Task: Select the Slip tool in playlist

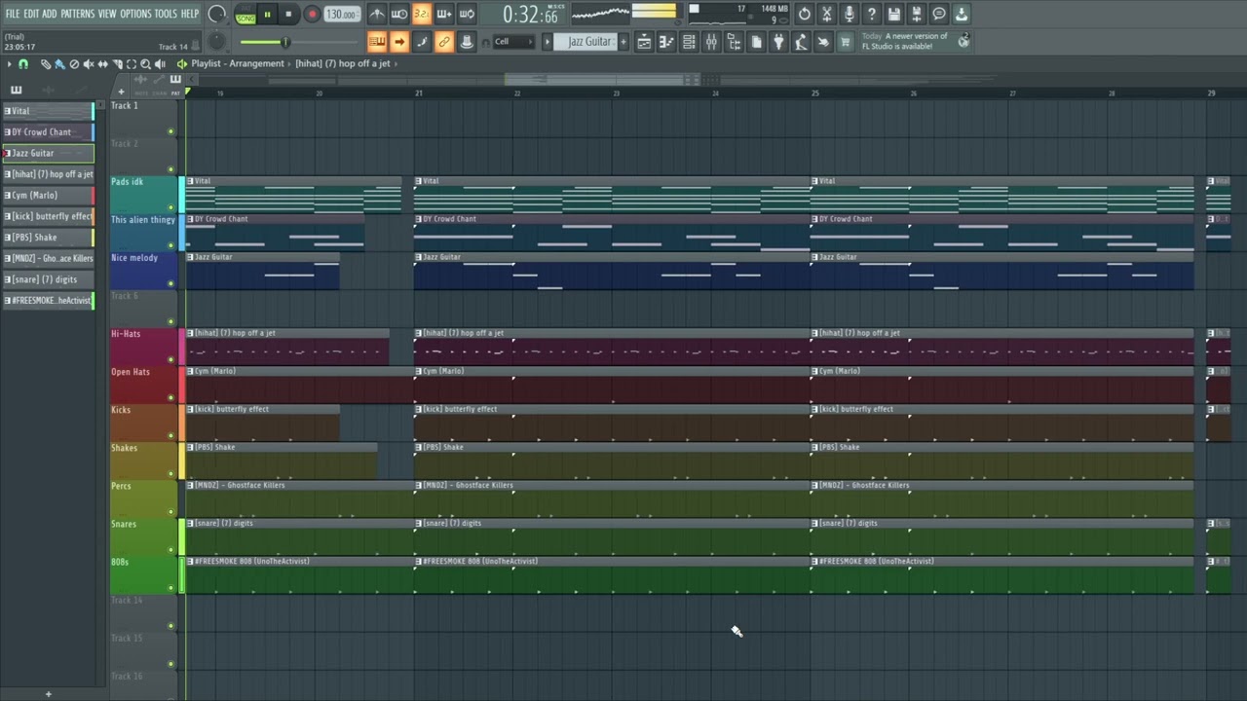Action: (102, 63)
